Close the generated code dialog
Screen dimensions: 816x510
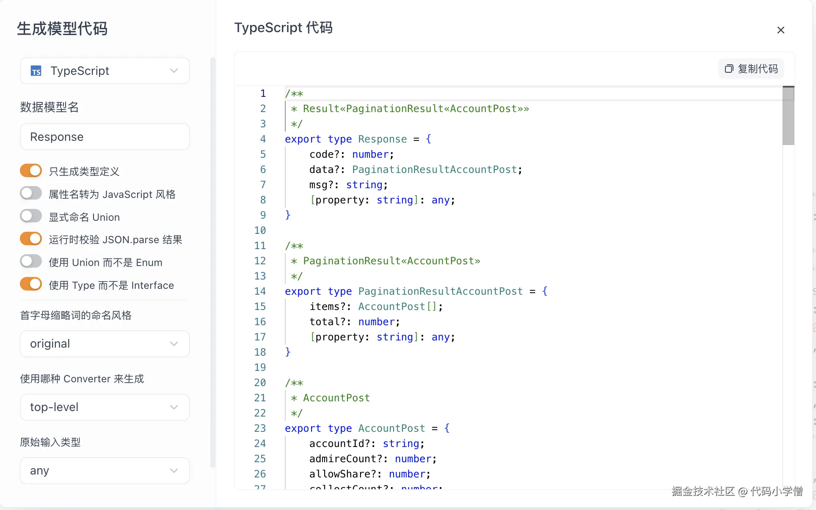[x=780, y=30]
